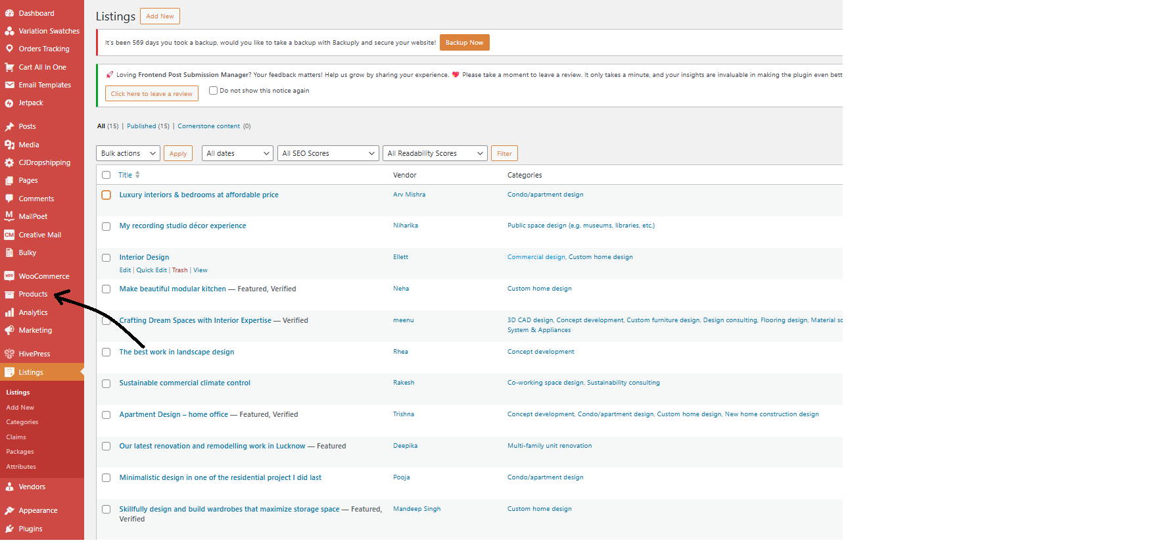Click the HivePress icon in sidebar
1155x553 pixels.
point(9,354)
